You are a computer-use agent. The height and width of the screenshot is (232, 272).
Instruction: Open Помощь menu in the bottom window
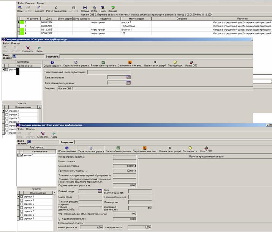click(x=30, y=129)
